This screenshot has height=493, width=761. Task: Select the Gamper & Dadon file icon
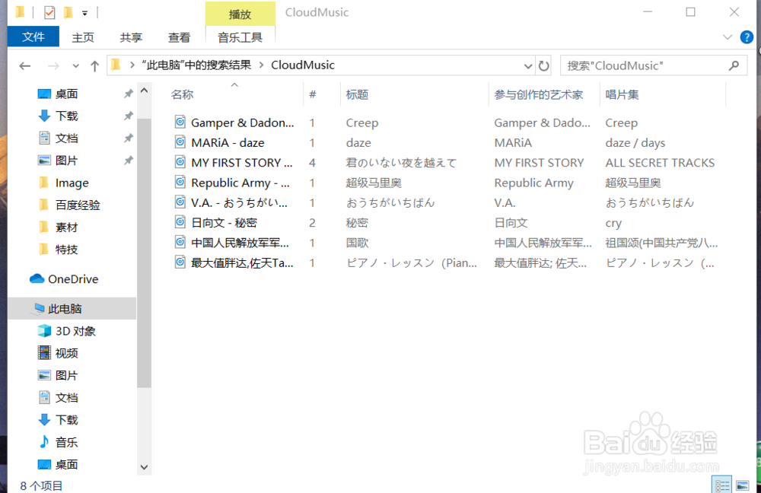click(180, 122)
